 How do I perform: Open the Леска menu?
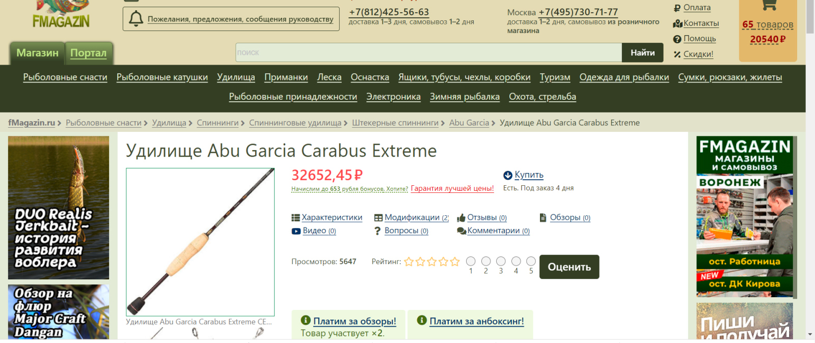pos(329,77)
